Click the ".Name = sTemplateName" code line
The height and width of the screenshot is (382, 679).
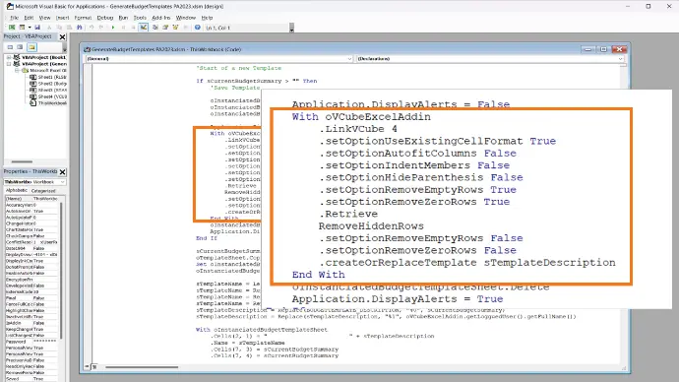point(248,343)
